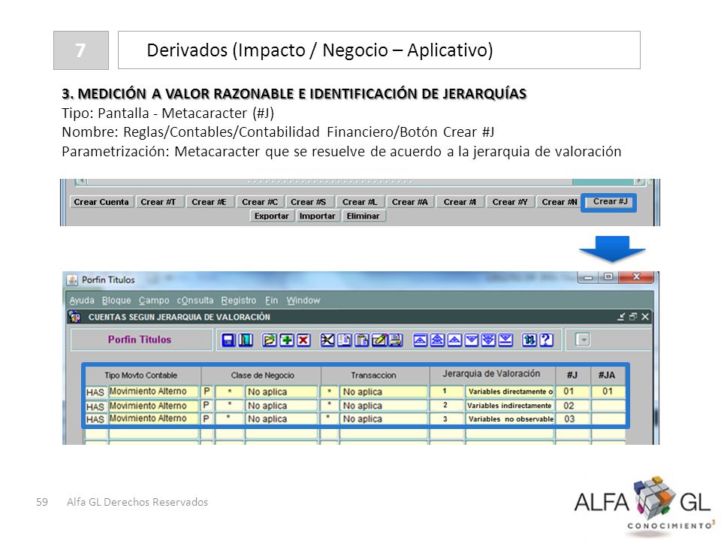Open the small dropdown beside the toolbar
Image resolution: width=721 pixels, height=541 pixels.
pos(583,340)
